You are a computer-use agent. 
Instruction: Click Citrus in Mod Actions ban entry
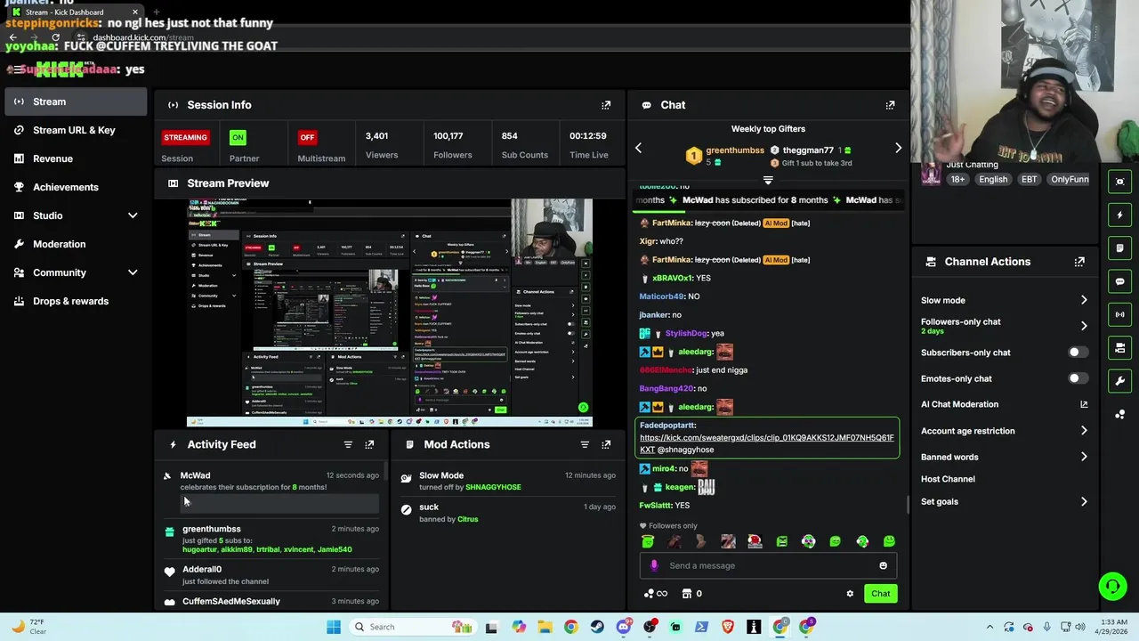467,519
